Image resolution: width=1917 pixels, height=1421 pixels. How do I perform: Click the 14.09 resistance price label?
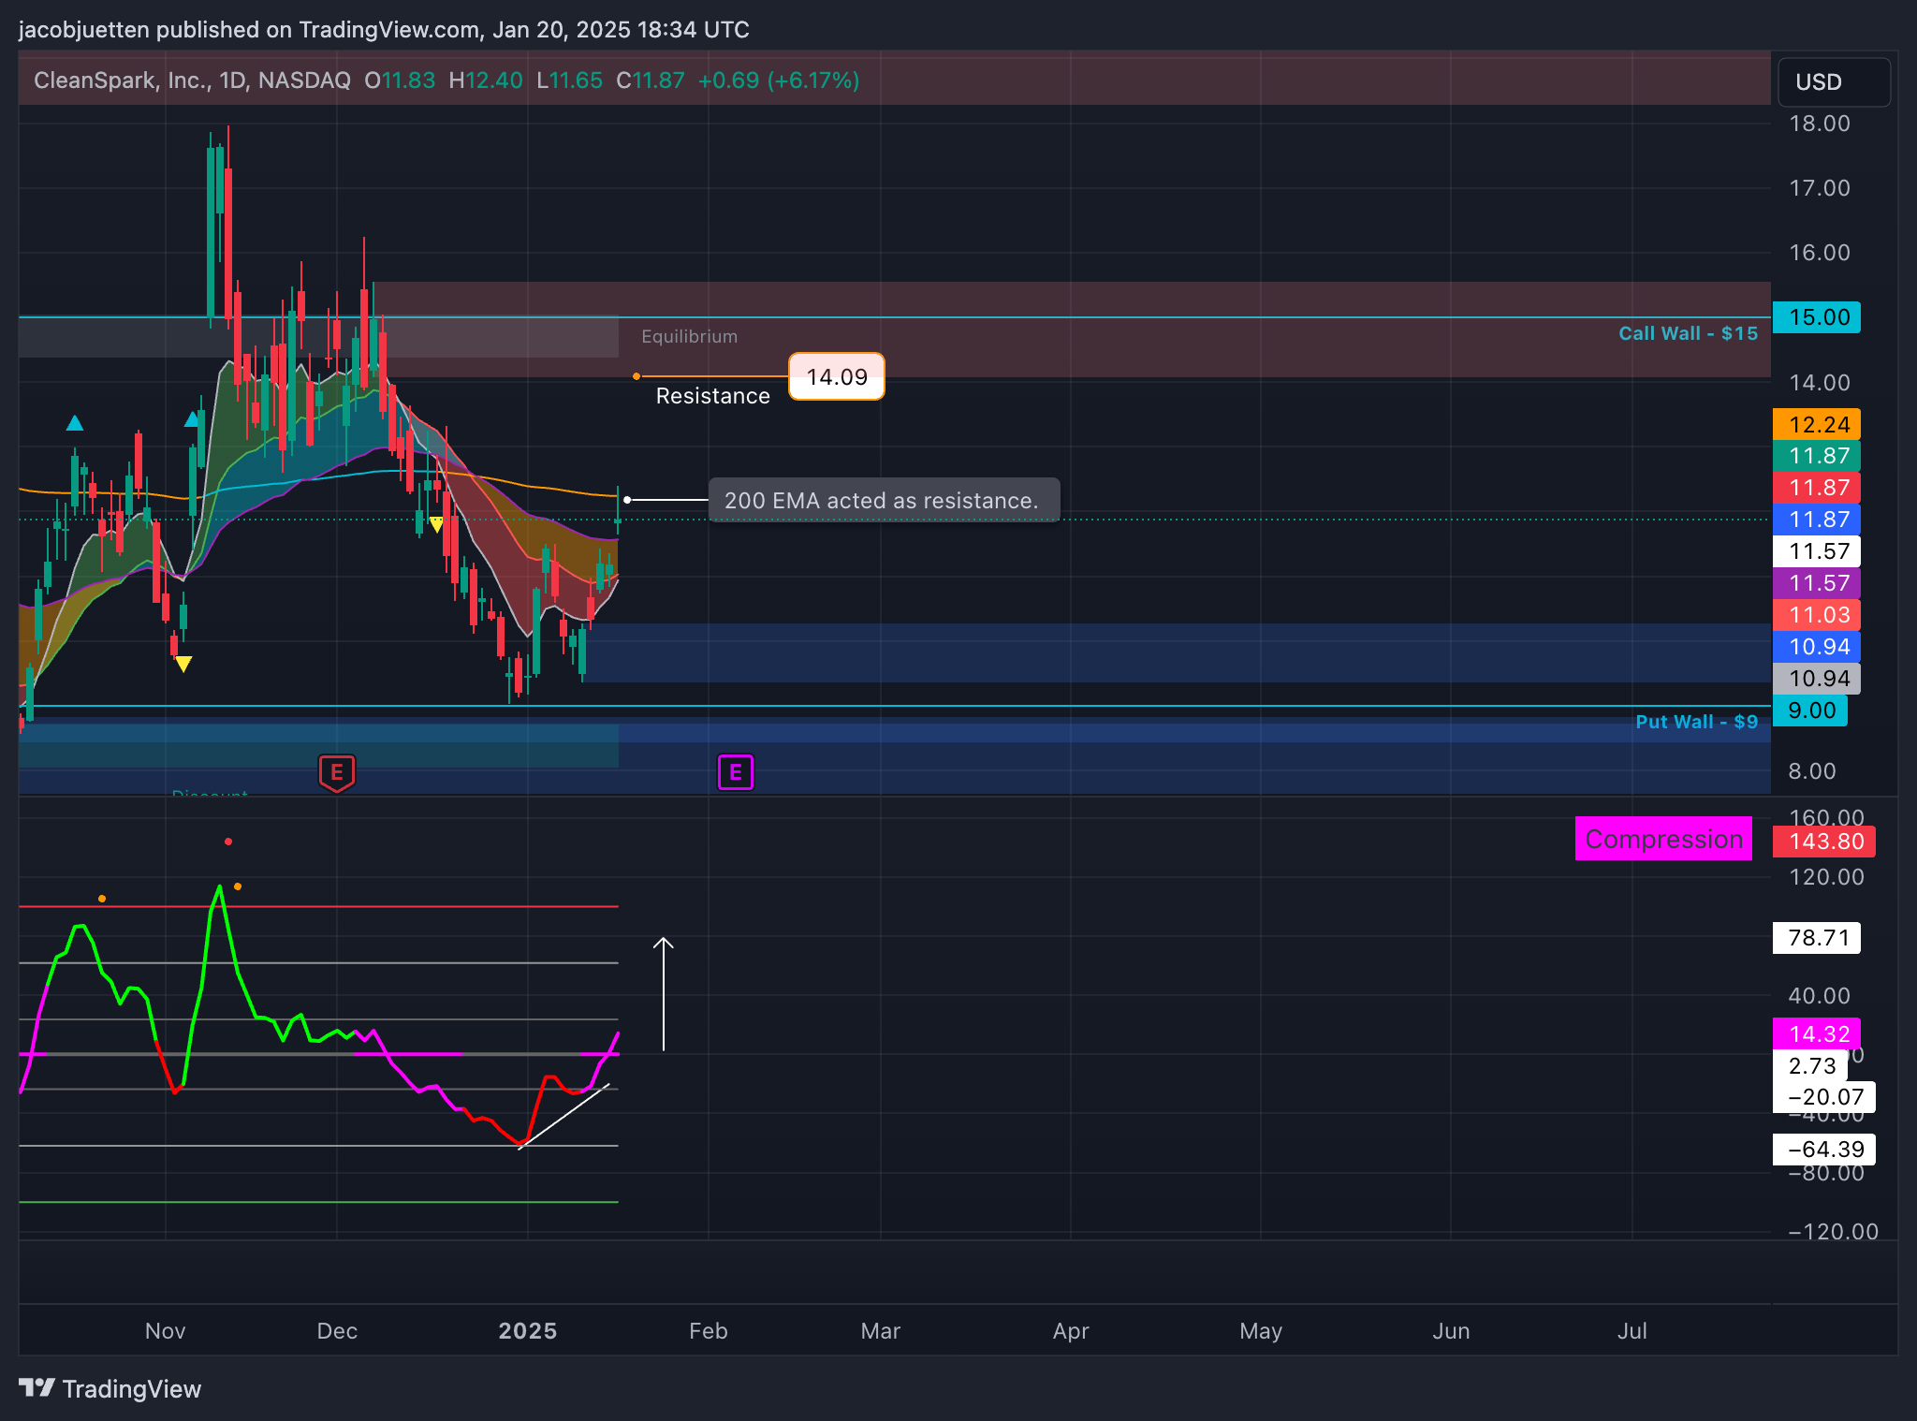(837, 376)
